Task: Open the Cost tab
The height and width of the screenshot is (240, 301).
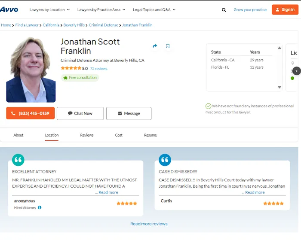Action: coord(119,135)
